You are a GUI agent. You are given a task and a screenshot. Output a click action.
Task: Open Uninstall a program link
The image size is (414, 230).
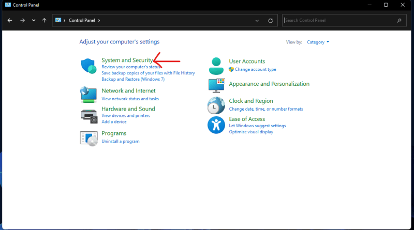[x=121, y=142]
